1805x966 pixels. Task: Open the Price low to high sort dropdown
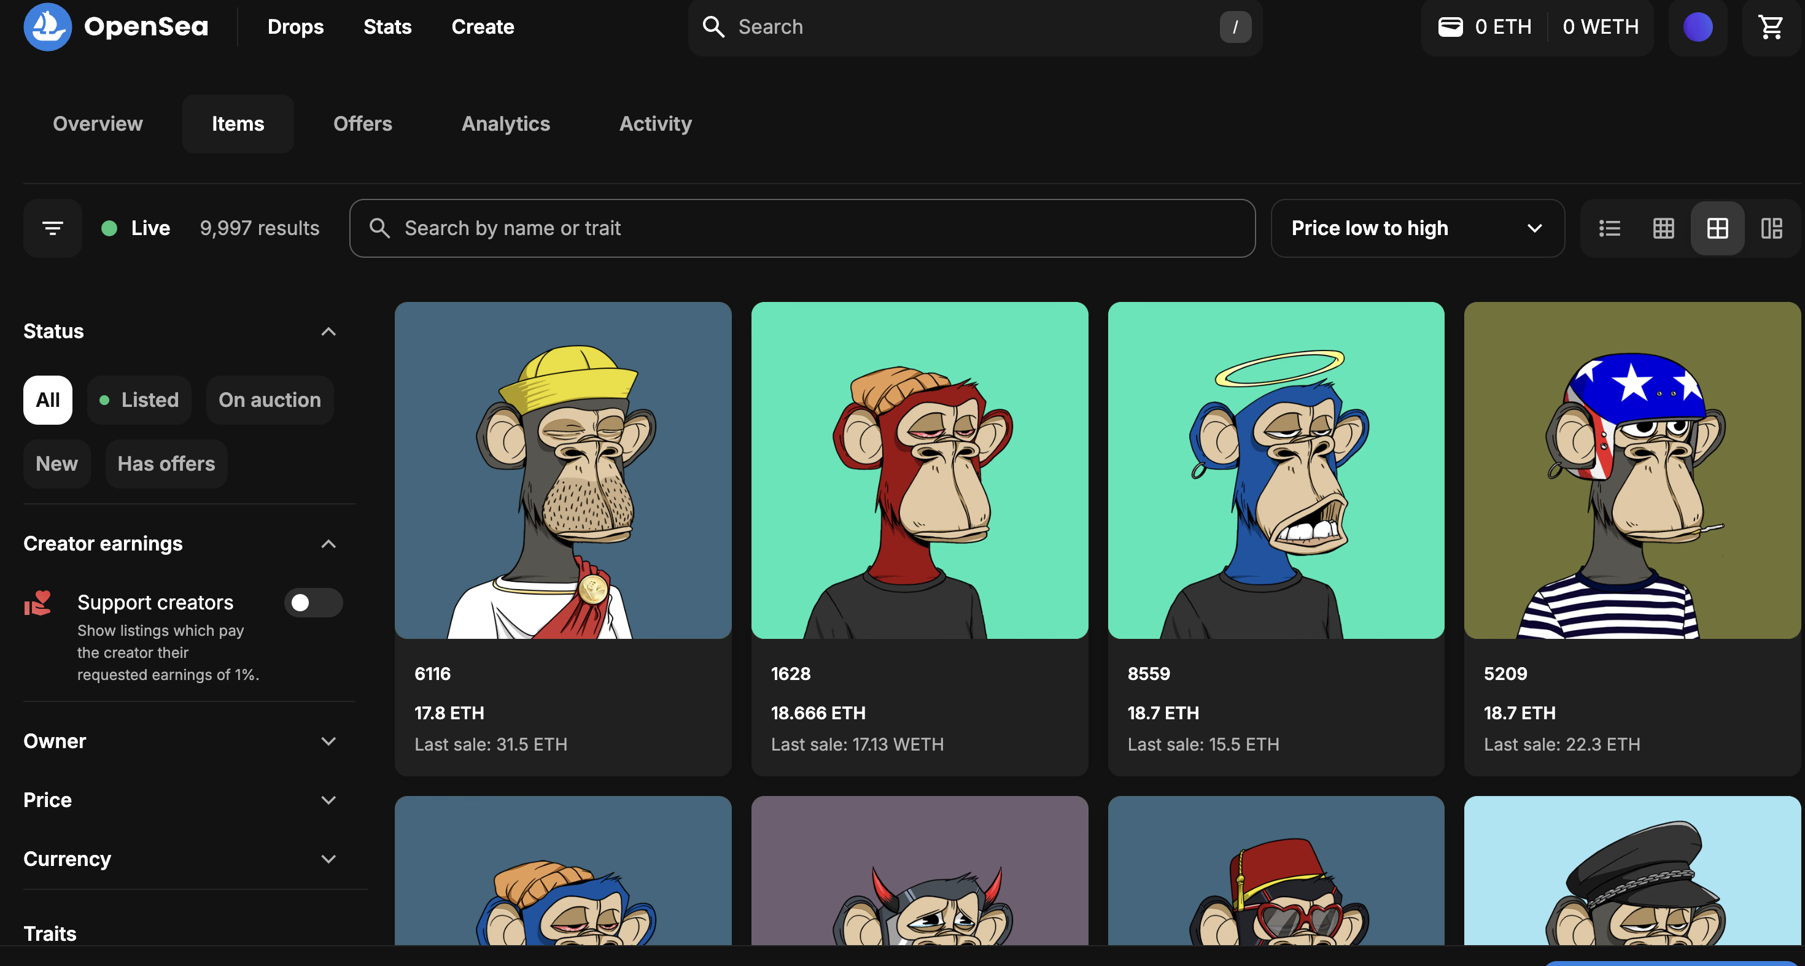pyautogui.click(x=1417, y=228)
